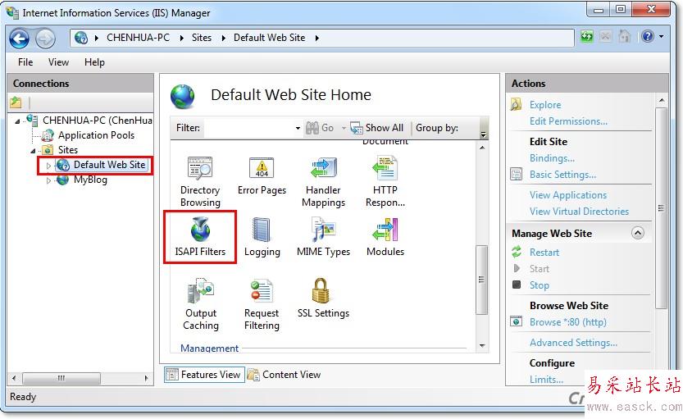This screenshot has width=683, height=419.
Task: Open the SSL Settings feature
Action: click(323, 298)
